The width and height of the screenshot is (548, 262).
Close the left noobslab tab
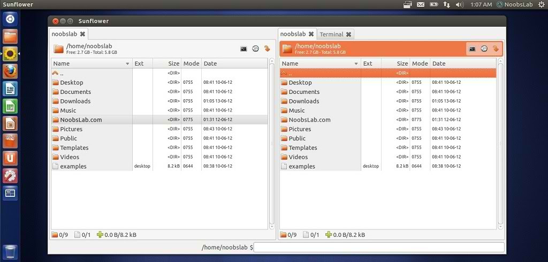click(82, 34)
